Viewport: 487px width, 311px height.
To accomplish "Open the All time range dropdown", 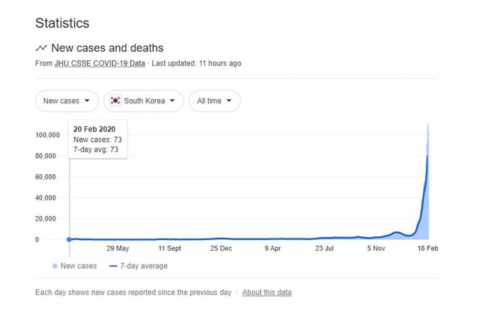I will 214,101.
